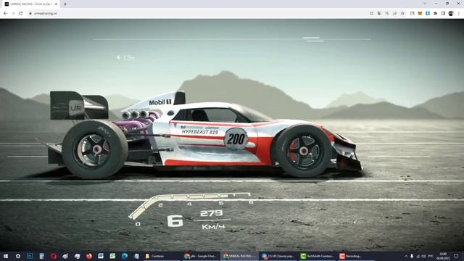This screenshot has height=261, width=464.
Task: Open the MetaMask fox extension
Action: pos(420,13)
